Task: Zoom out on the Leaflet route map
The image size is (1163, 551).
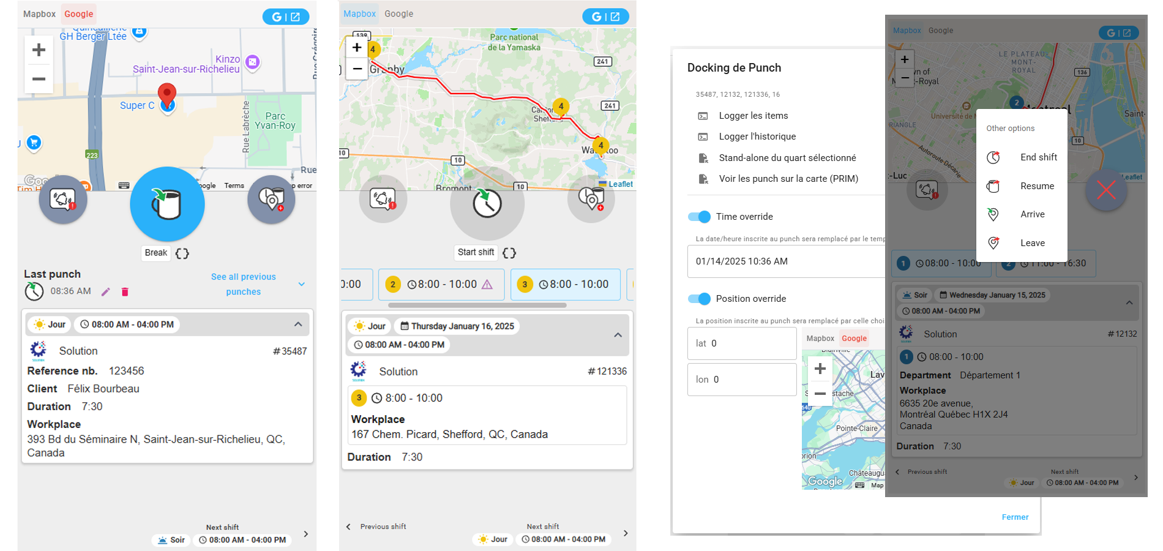Action: click(357, 69)
